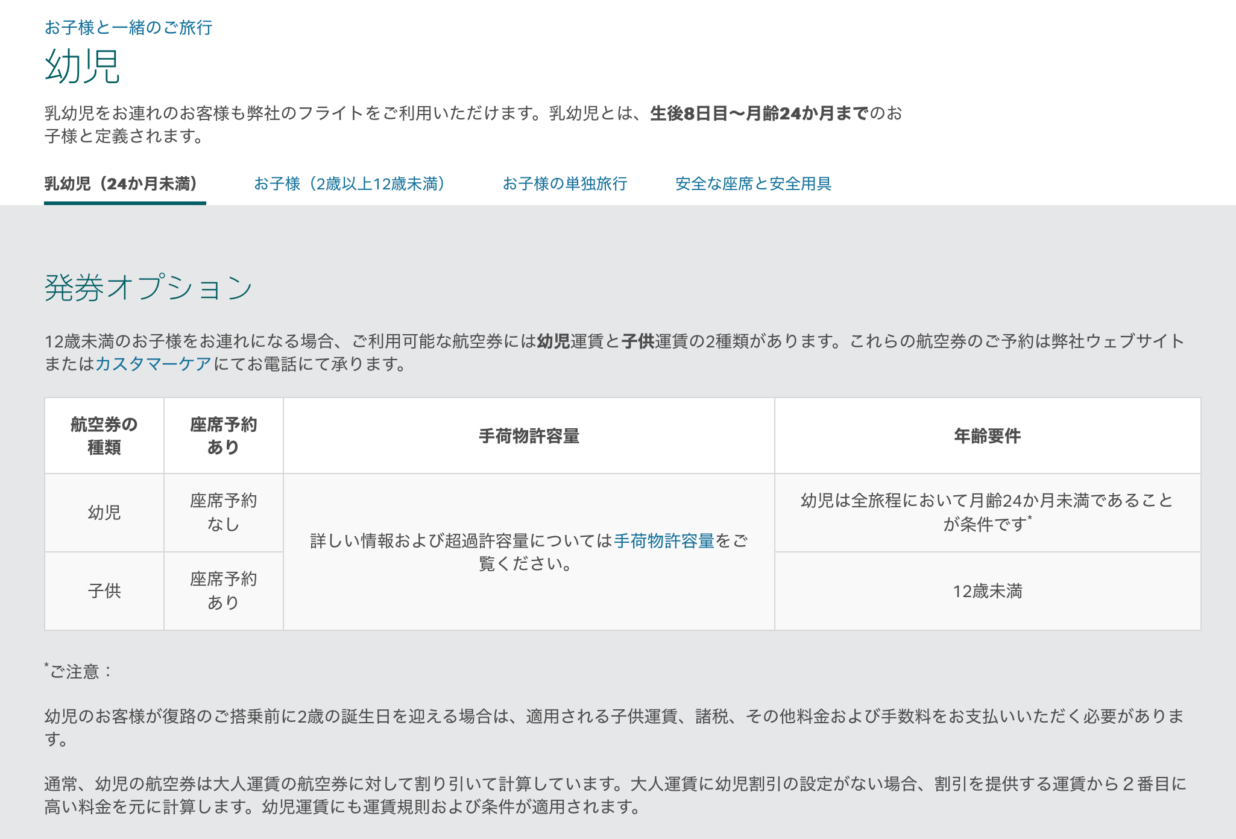Open the お子様の単独旅行 tab

click(565, 184)
